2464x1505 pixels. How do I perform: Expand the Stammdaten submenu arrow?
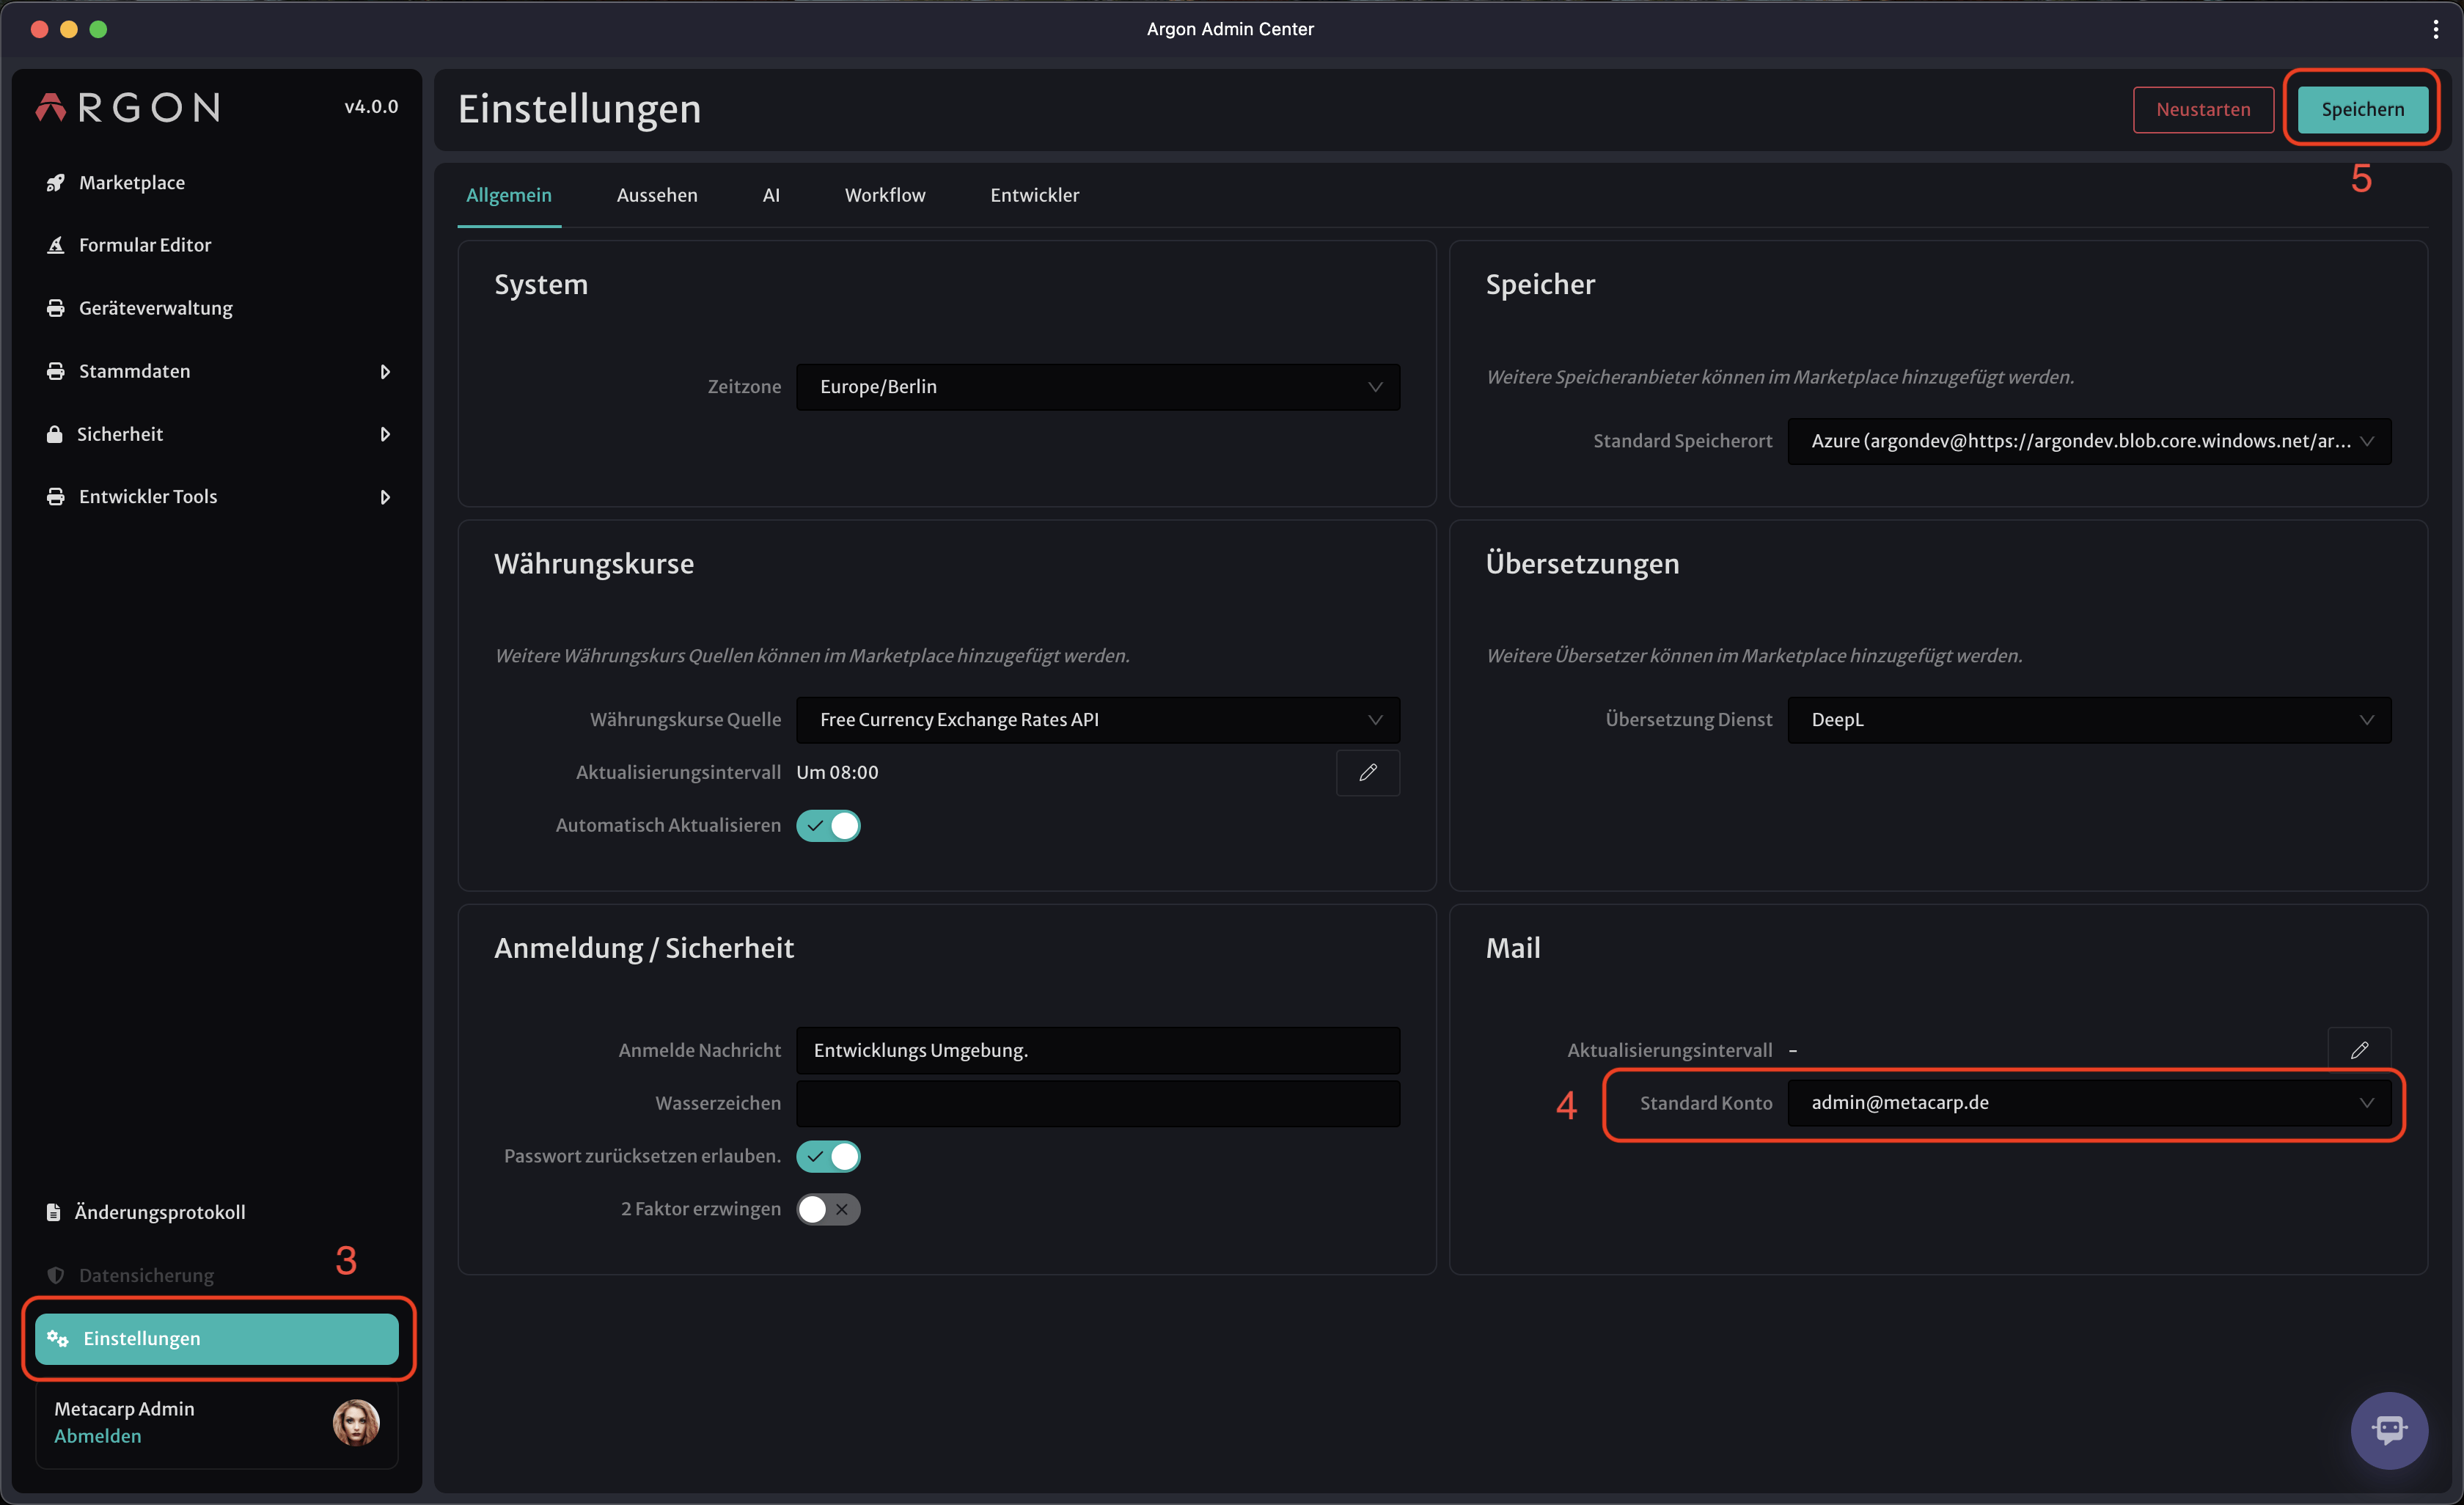(x=385, y=372)
